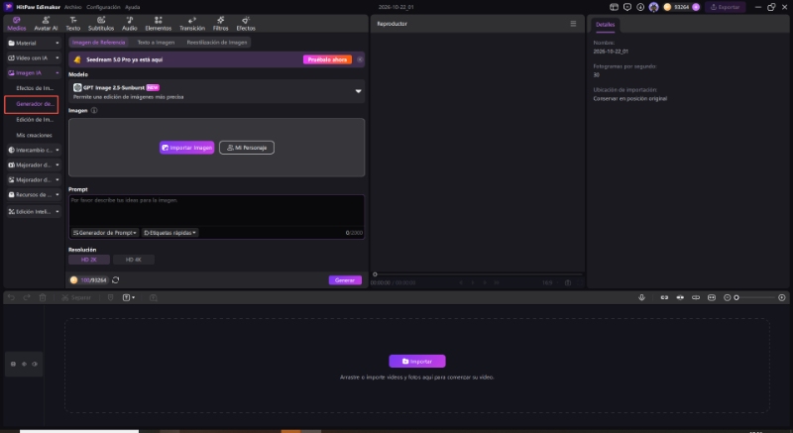Open the Avatar AI tool
The width and height of the screenshot is (793, 433).
46,23
